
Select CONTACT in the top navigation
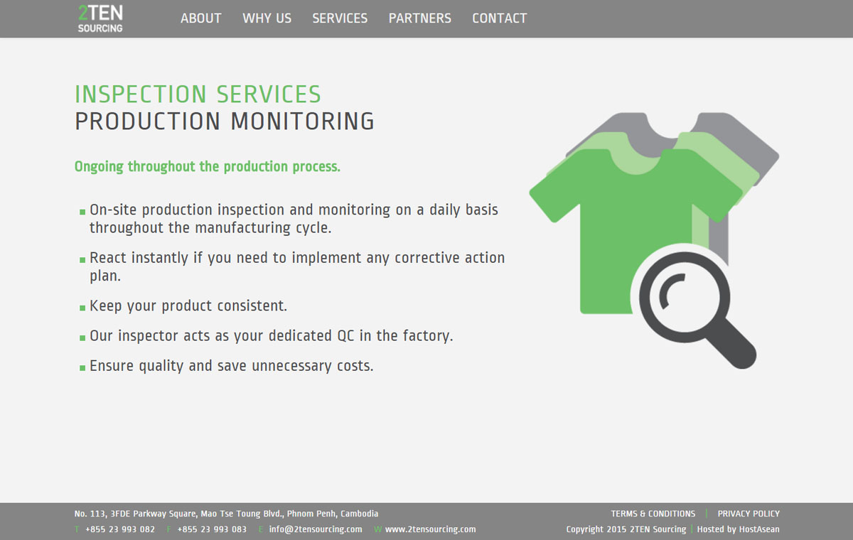click(x=499, y=18)
